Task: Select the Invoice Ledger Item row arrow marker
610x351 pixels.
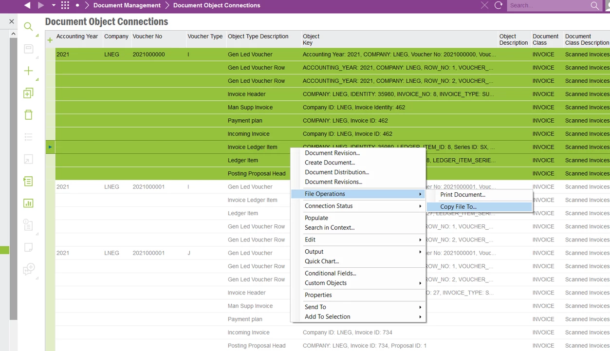Action: pos(50,147)
